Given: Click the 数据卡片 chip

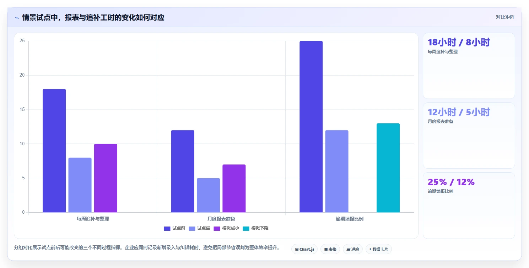Looking at the screenshot, I should (379, 249).
